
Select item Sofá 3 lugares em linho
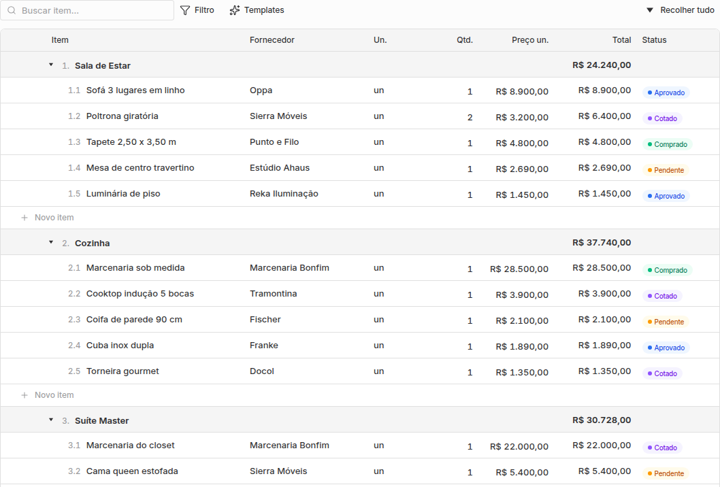(x=135, y=90)
